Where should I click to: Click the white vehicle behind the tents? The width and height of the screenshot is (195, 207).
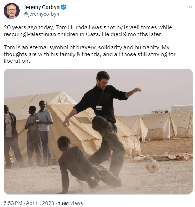click(x=160, y=112)
